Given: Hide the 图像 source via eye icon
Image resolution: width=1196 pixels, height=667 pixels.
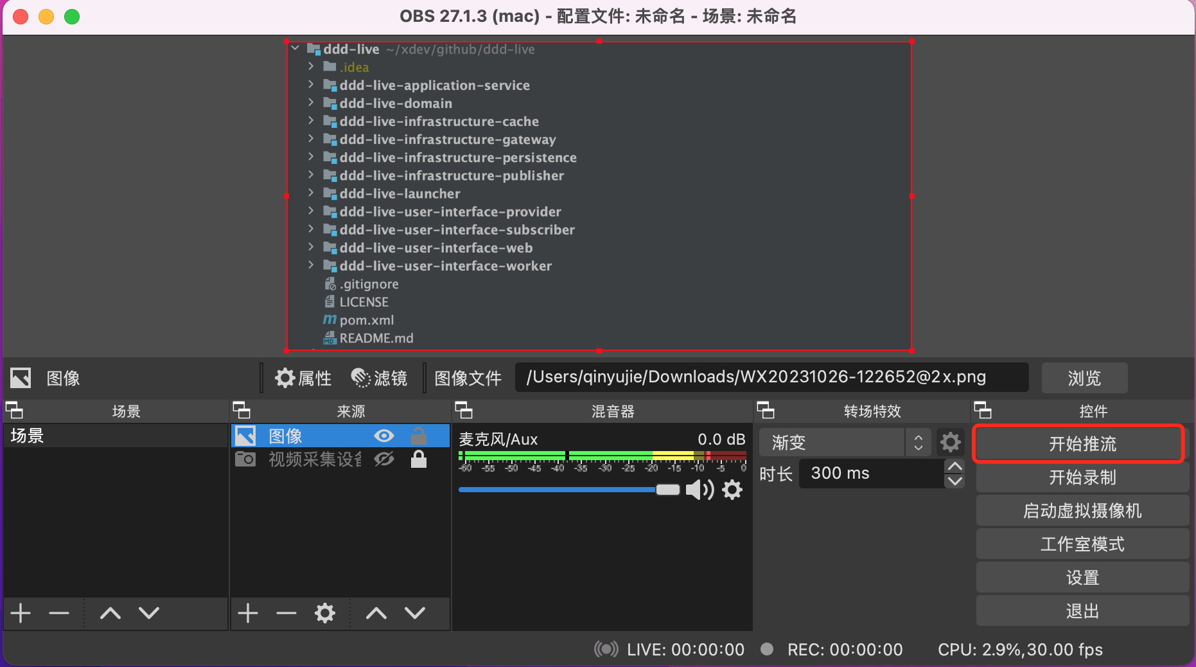Looking at the screenshot, I should coord(384,436).
